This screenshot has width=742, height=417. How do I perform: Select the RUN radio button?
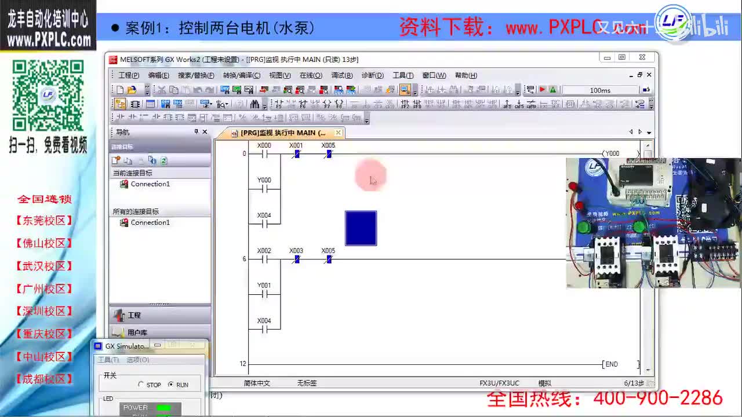tap(170, 385)
